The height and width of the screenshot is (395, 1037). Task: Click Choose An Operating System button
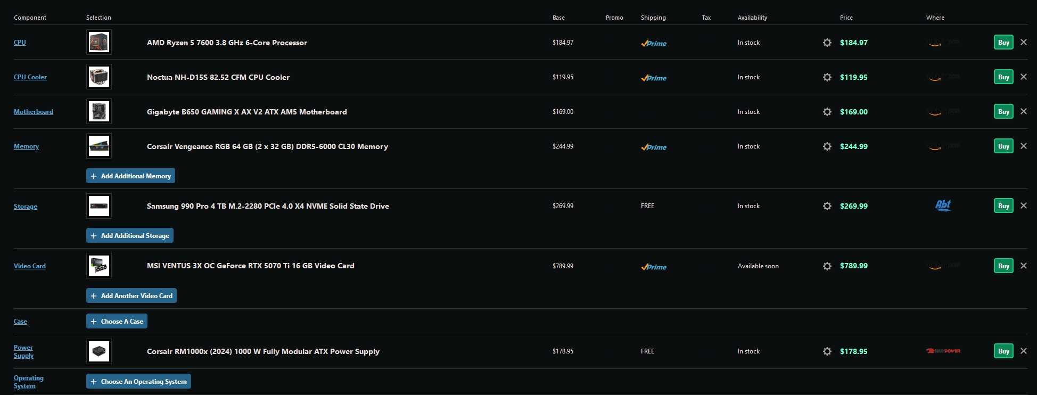click(x=138, y=381)
